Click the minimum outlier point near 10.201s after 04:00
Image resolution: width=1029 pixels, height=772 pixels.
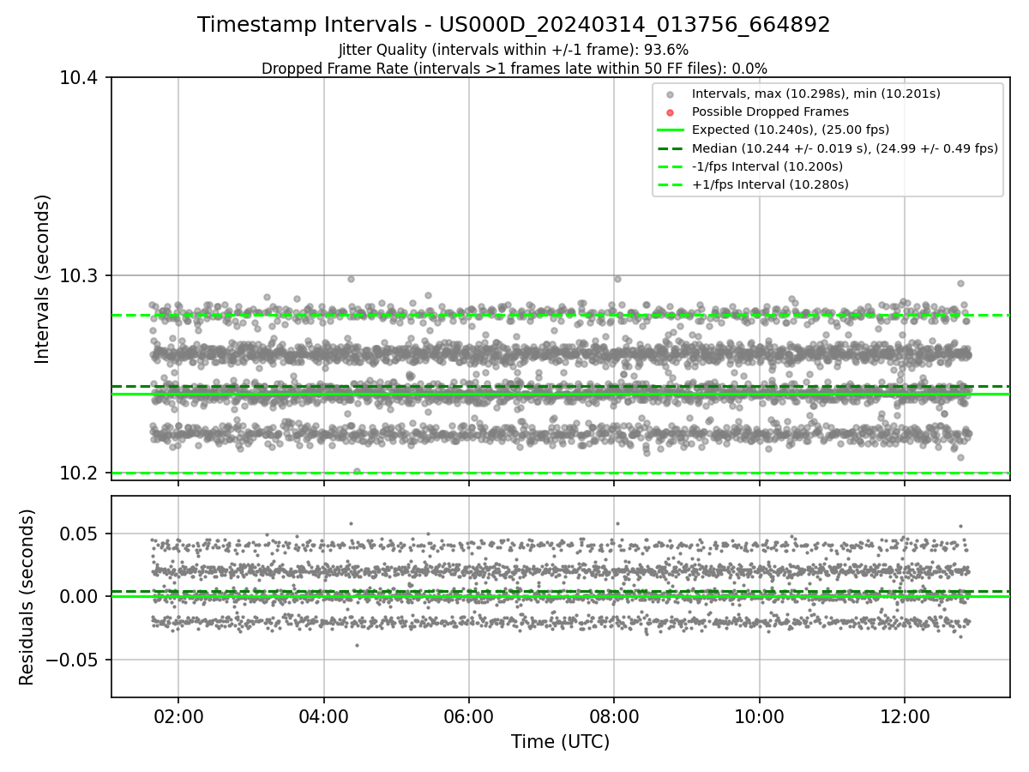point(357,471)
